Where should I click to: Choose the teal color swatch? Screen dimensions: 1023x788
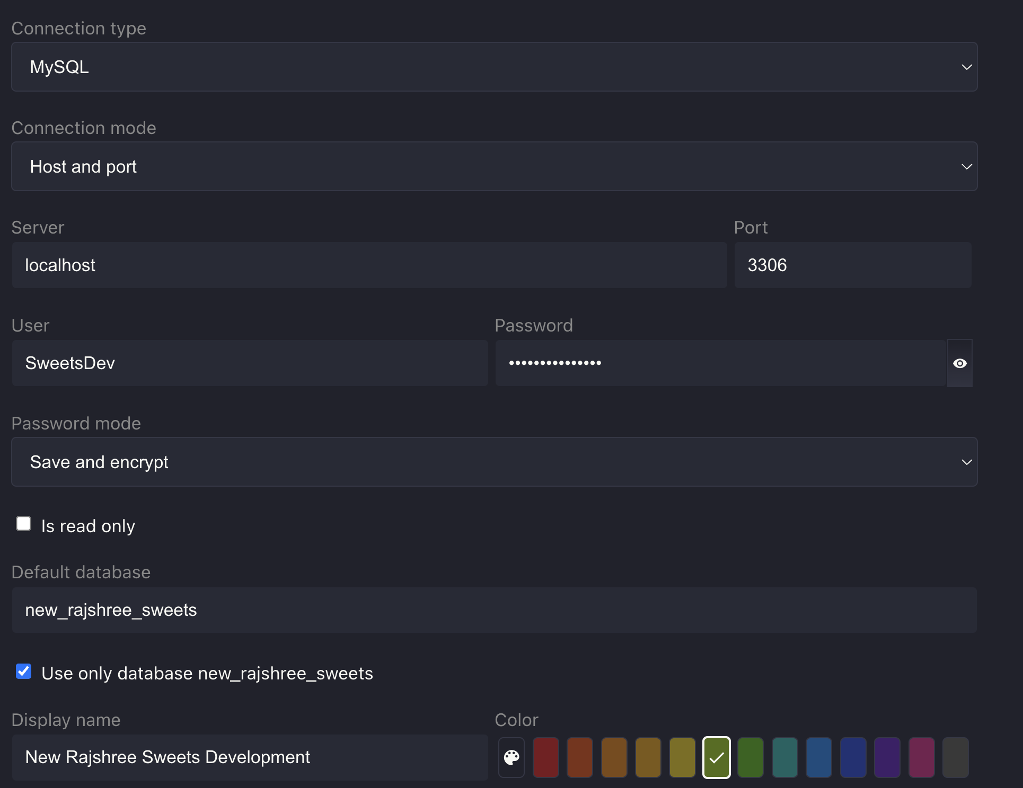coord(784,757)
